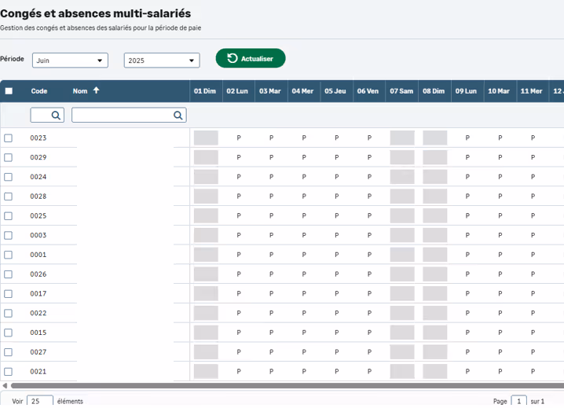Click the P cell for 0029 on 03 Mar
This screenshot has height=408, width=564.
coord(271,157)
